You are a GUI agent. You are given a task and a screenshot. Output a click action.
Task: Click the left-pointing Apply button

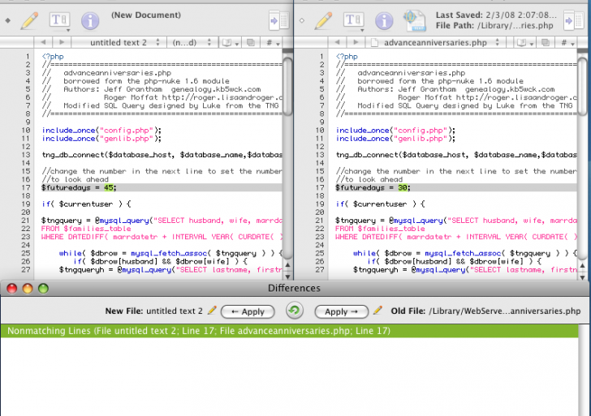(x=247, y=311)
